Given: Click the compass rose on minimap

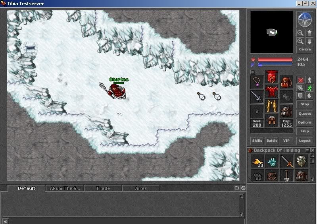Looking at the screenshot, I should pyautogui.click(x=305, y=19).
